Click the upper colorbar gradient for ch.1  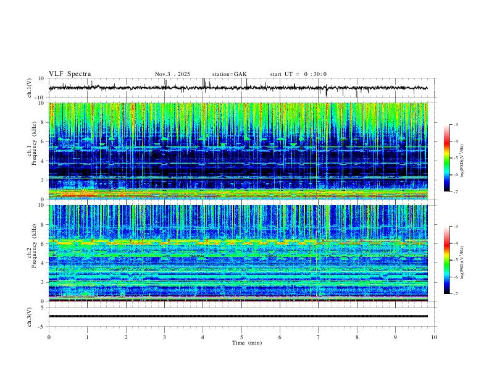pos(446,158)
